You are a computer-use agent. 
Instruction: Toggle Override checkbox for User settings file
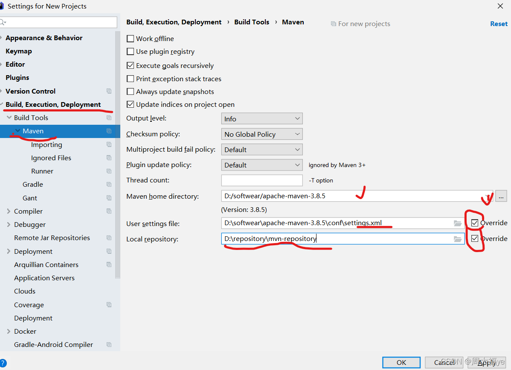click(475, 223)
